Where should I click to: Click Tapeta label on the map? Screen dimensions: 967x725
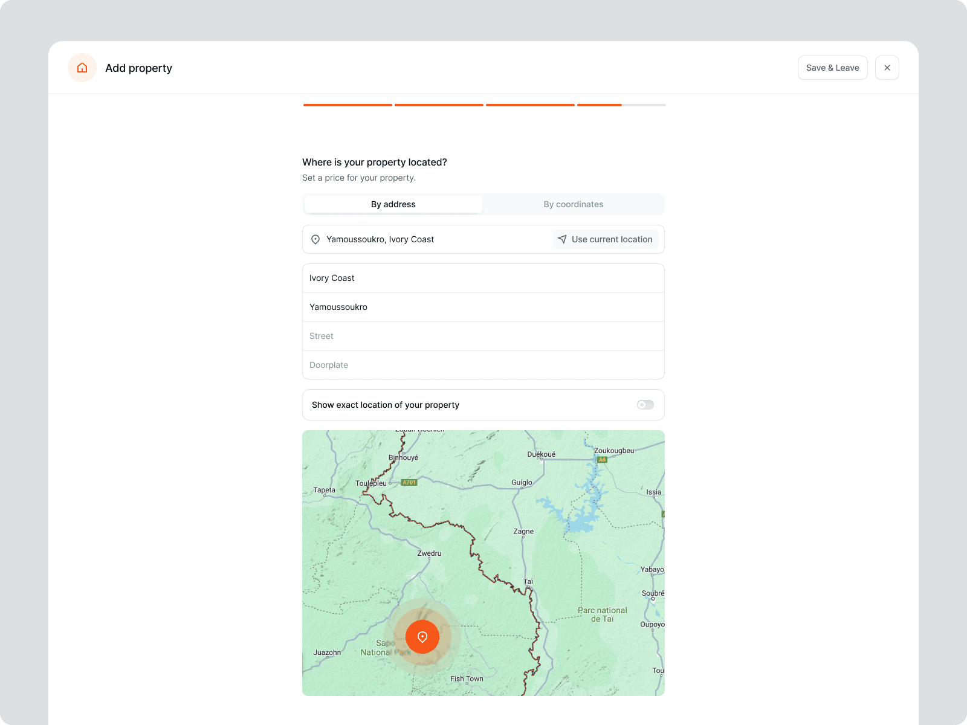324,490
